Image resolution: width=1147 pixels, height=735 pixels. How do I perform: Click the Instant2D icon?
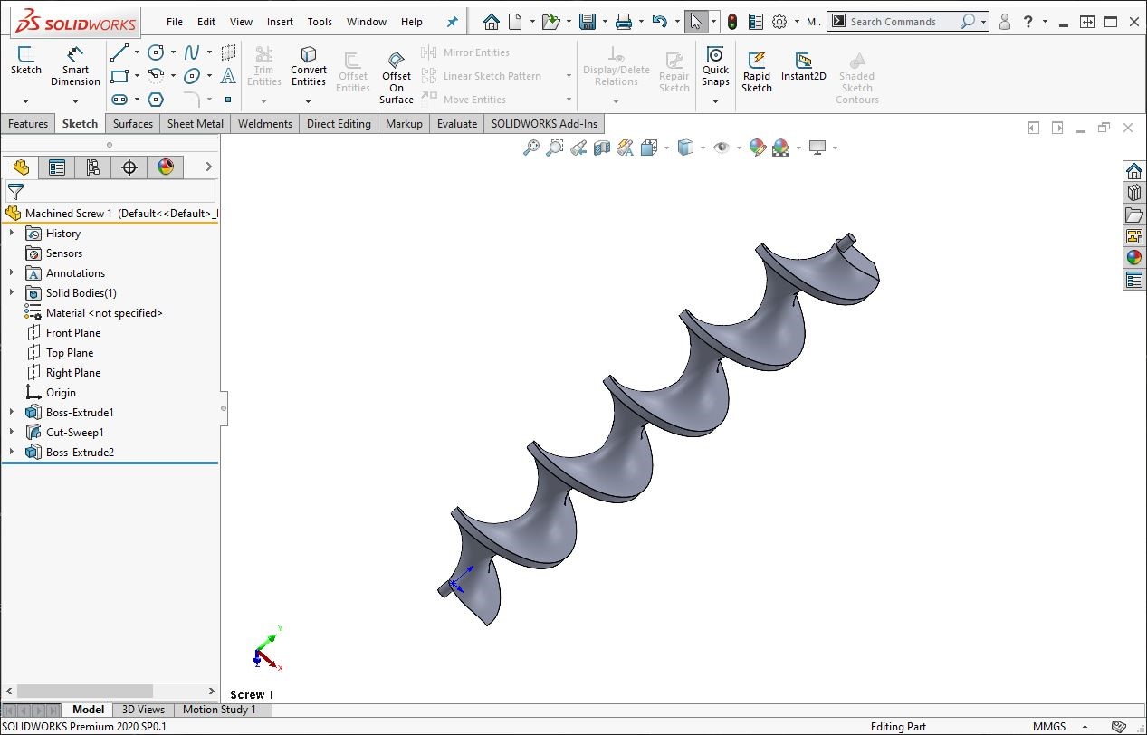(x=804, y=66)
